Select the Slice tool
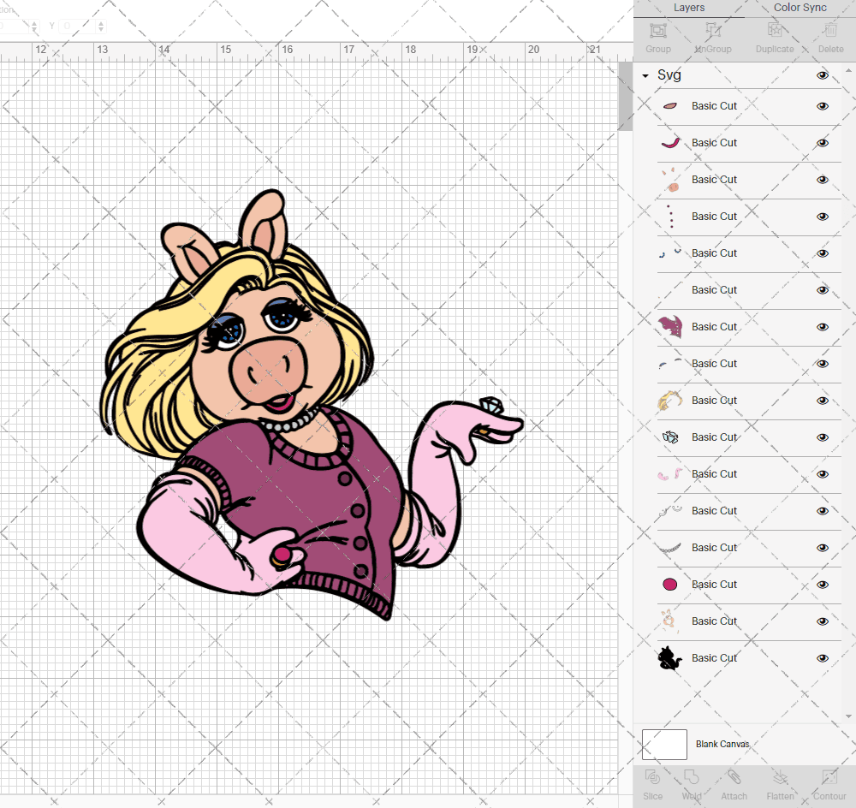The image size is (856, 808). 652,777
